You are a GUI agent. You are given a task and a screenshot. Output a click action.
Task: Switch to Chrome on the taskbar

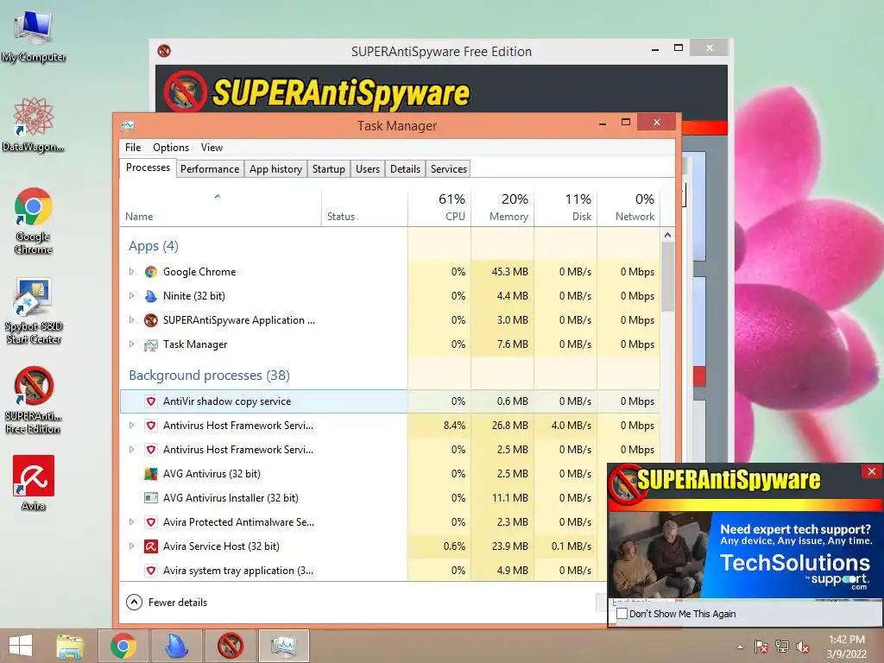(123, 646)
